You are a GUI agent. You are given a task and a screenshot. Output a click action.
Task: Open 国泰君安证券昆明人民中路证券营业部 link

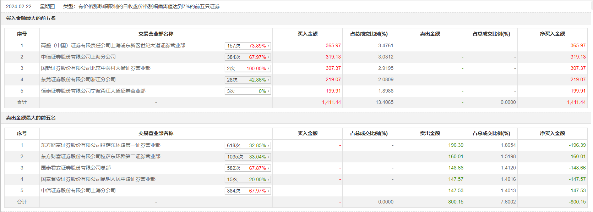click(x=98, y=179)
